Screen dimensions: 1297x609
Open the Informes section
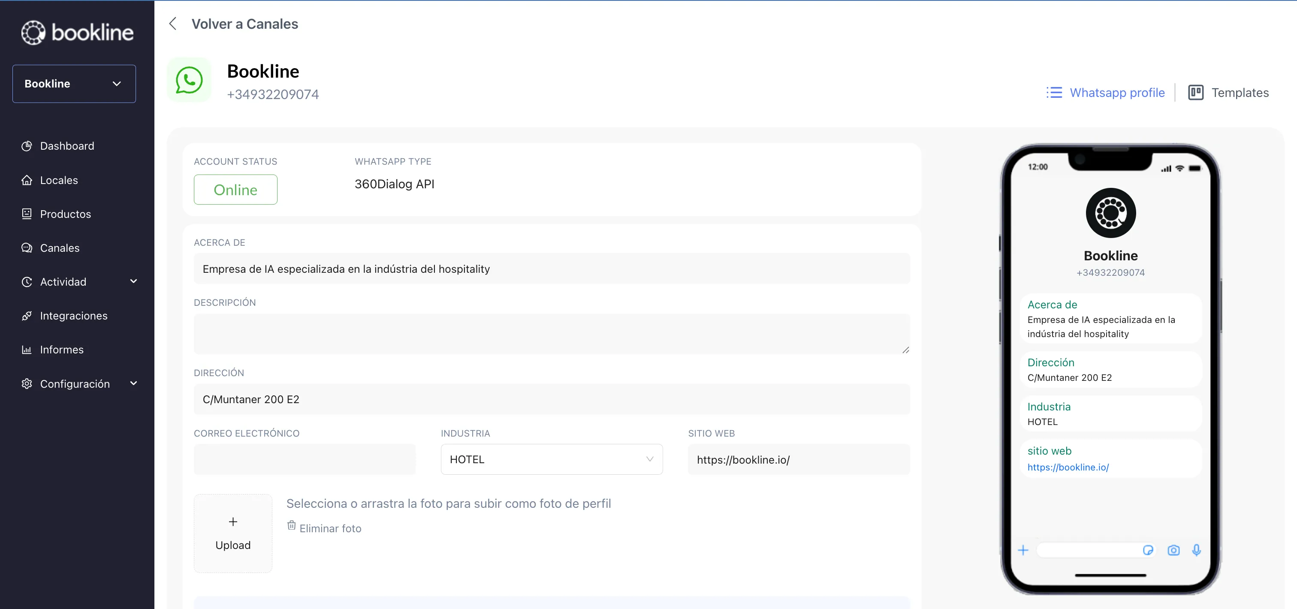pos(62,349)
